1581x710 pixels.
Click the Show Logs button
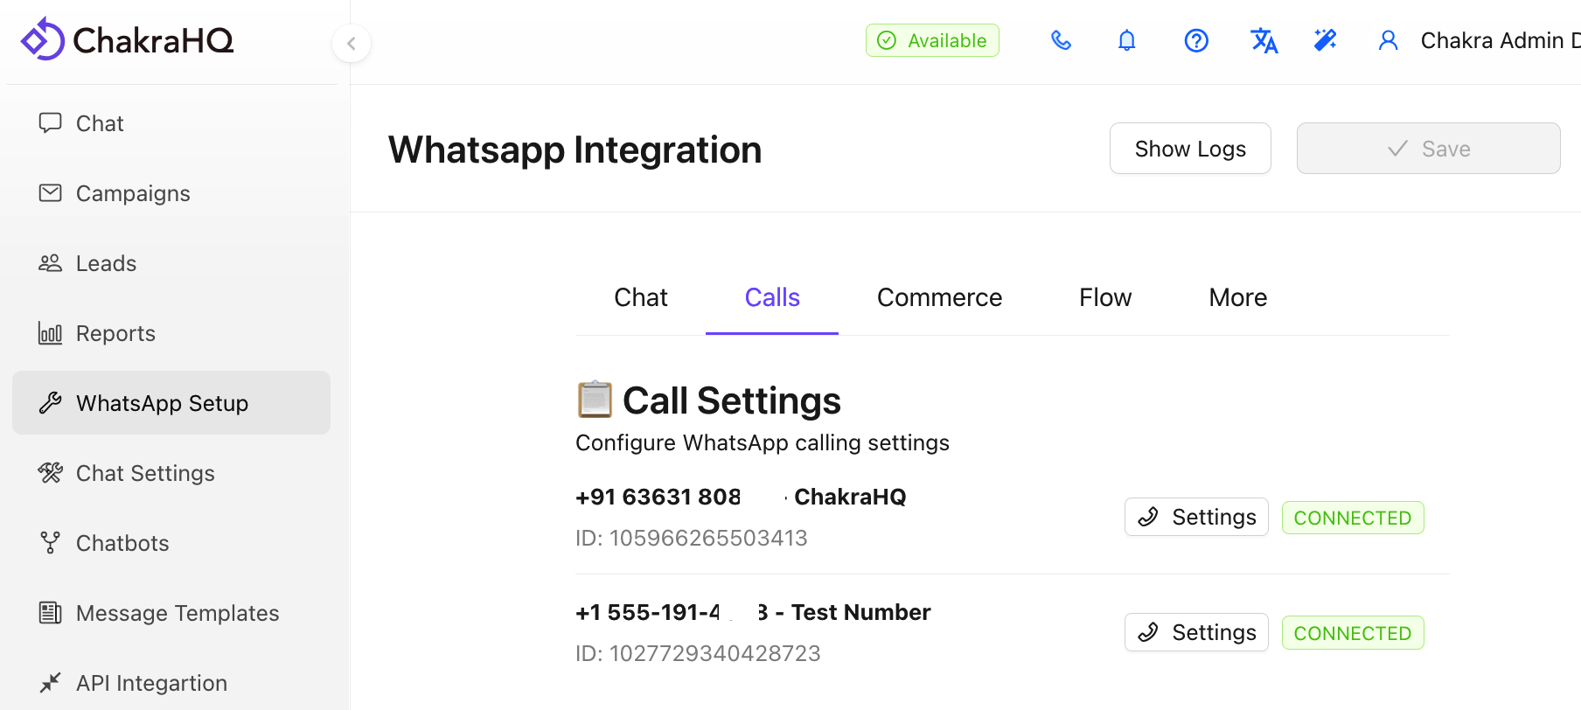click(1190, 149)
